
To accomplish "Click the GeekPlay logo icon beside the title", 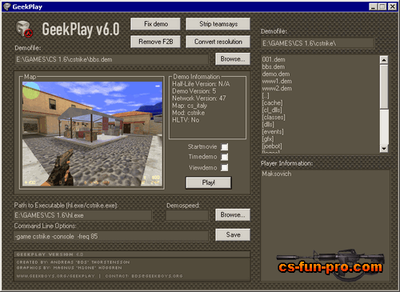I will coord(24,29).
